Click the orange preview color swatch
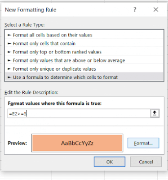168x180 pixels. (x=77, y=143)
